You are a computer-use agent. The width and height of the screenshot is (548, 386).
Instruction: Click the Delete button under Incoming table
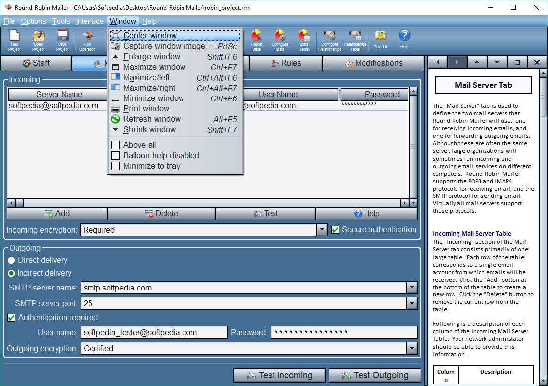point(162,213)
